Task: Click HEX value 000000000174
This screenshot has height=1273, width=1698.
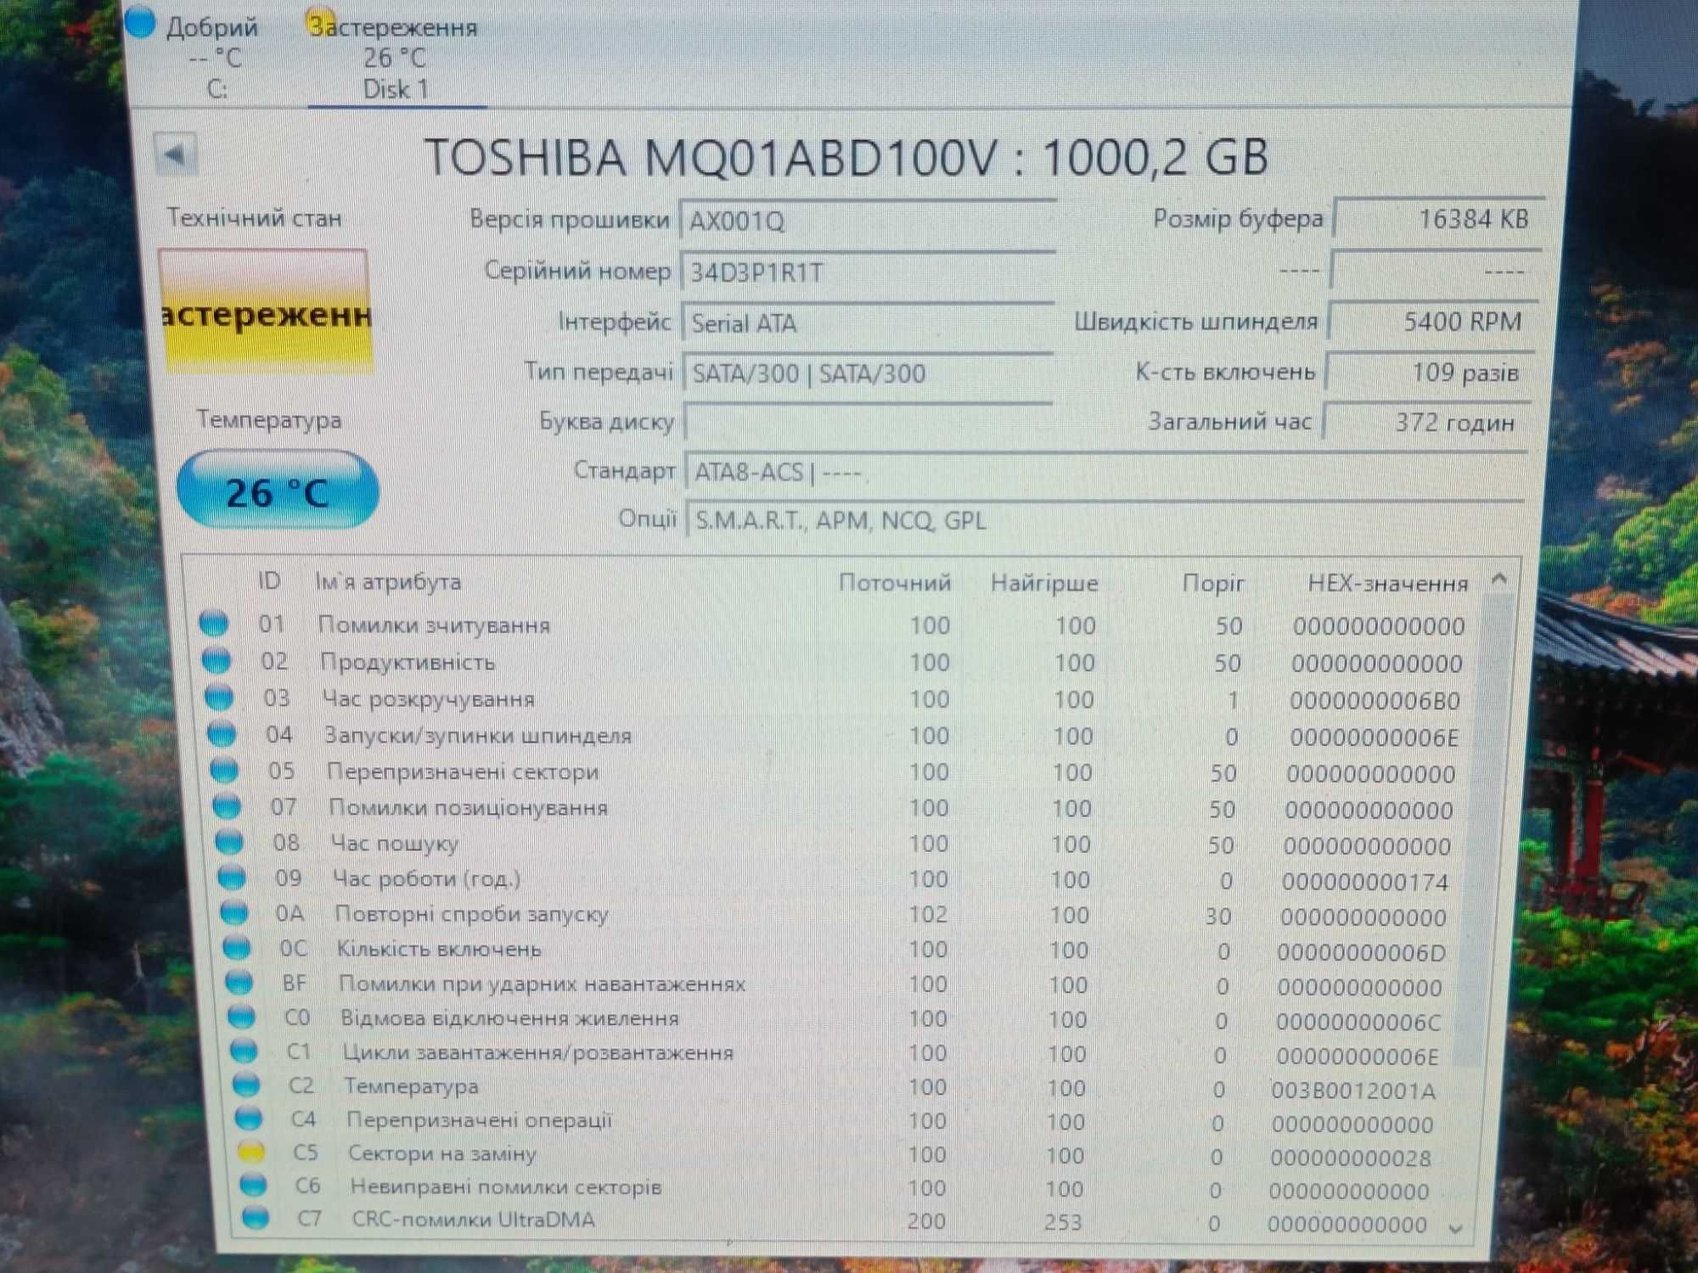Action: (1365, 883)
